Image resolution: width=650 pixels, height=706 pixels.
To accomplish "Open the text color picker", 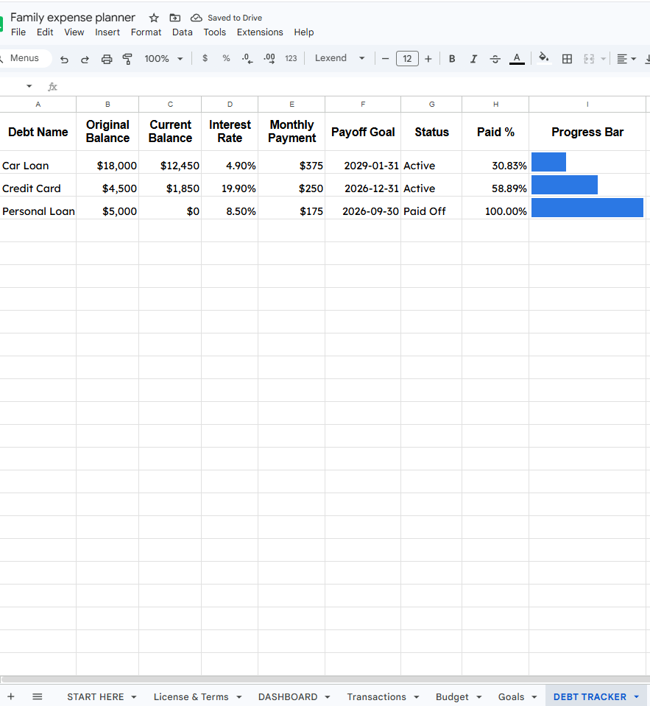I will pyautogui.click(x=517, y=59).
